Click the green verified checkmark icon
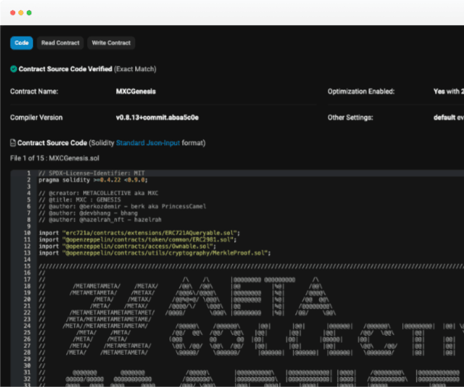The image size is (464, 387). pos(14,69)
